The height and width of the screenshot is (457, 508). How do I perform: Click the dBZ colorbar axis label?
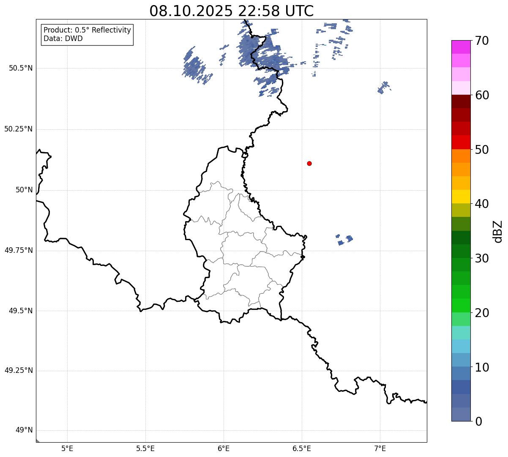click(498, 231)
